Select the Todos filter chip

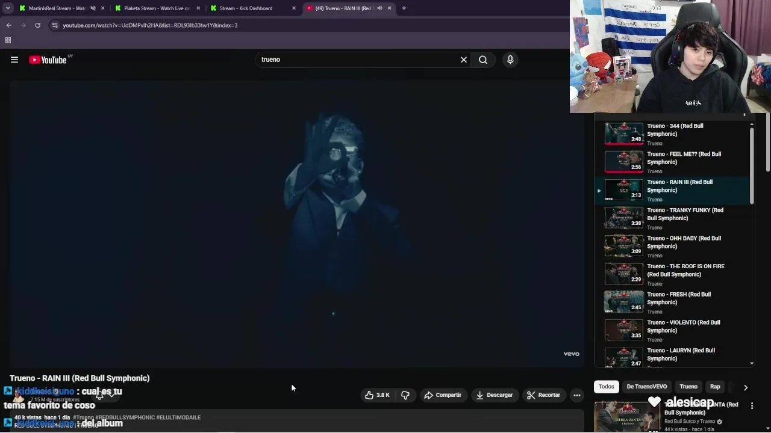pyautogui.click(x=607, y=387)
